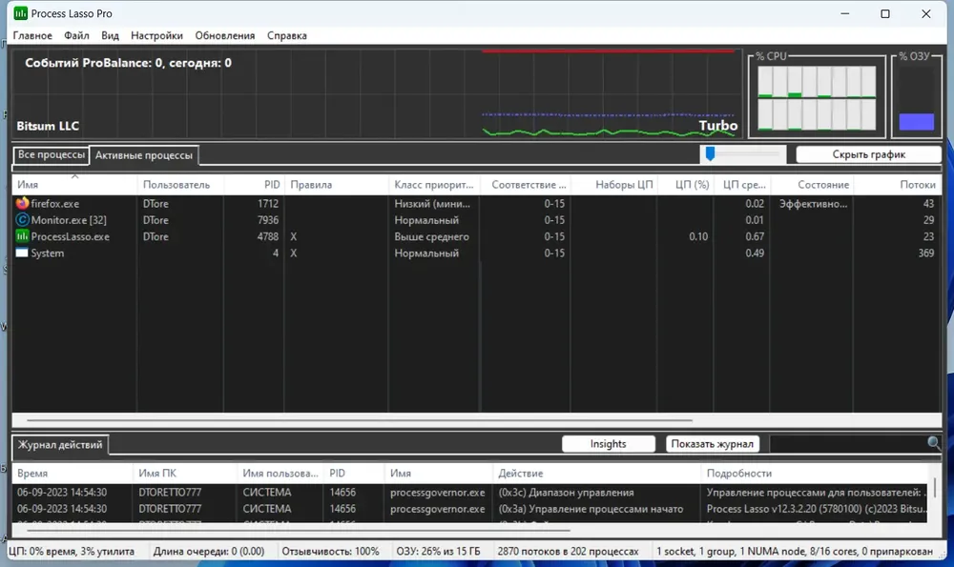Open the Главное menu

32,35
